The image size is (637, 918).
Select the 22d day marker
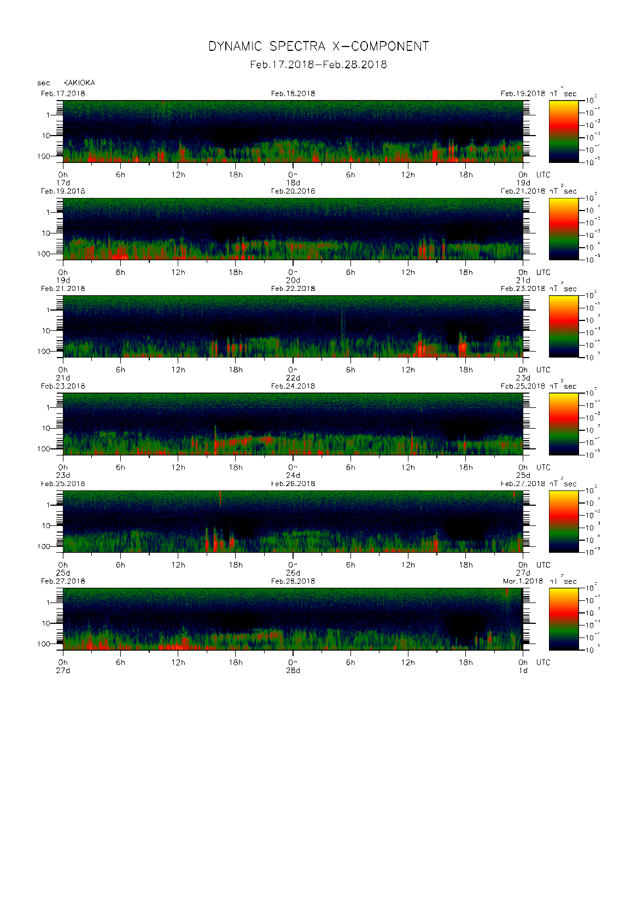(293, 378)
